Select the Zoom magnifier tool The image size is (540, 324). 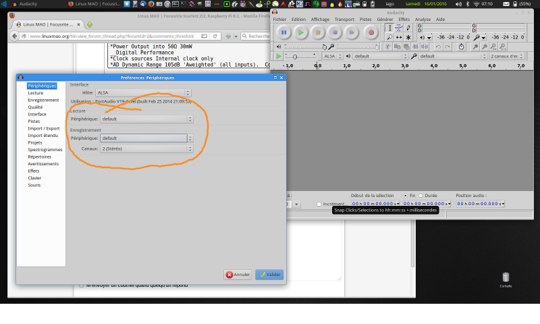[389, 37]
